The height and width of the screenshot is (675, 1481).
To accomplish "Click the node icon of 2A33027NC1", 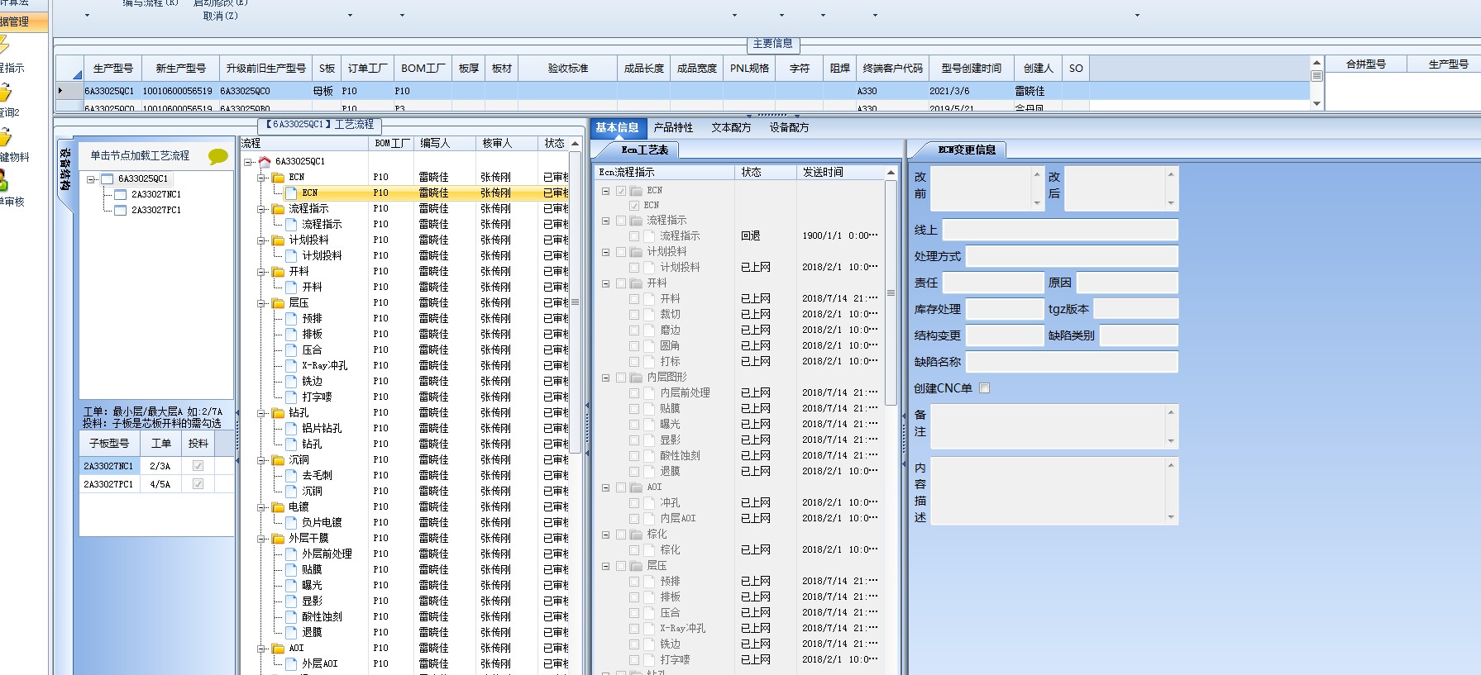I will point(121,194).
